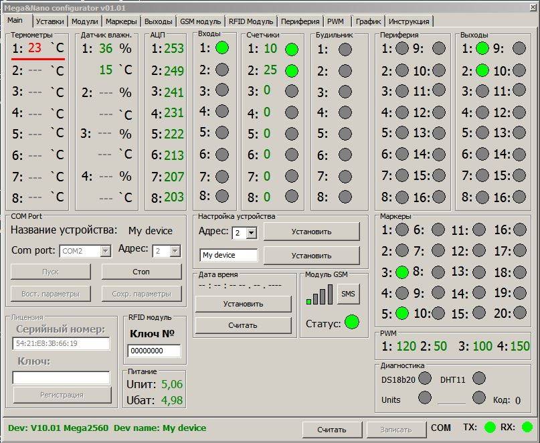Open the График tab
The height and width of the screenshot is (443, 540).
click(x=368, y=21)
